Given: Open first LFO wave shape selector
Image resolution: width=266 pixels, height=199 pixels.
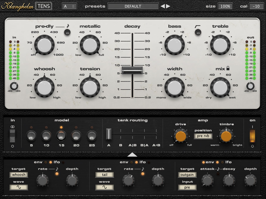Looking at the screenshot, I should (x=19, y=187).
